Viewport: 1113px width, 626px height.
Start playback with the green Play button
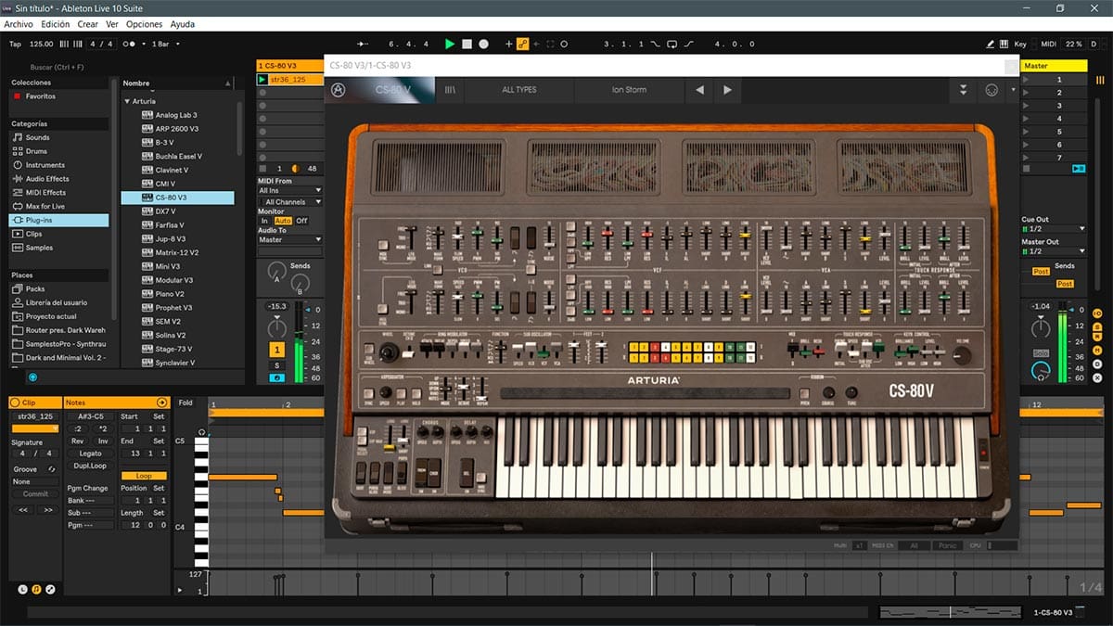pos(450,44)
